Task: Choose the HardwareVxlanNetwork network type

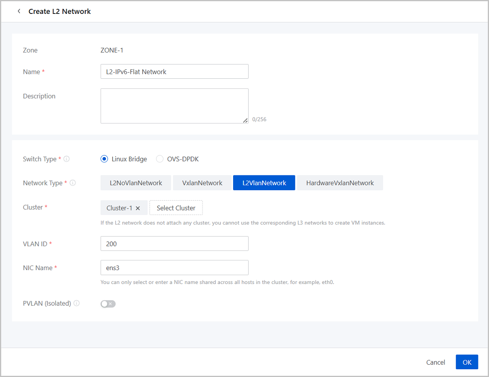Action: (340, 183)
